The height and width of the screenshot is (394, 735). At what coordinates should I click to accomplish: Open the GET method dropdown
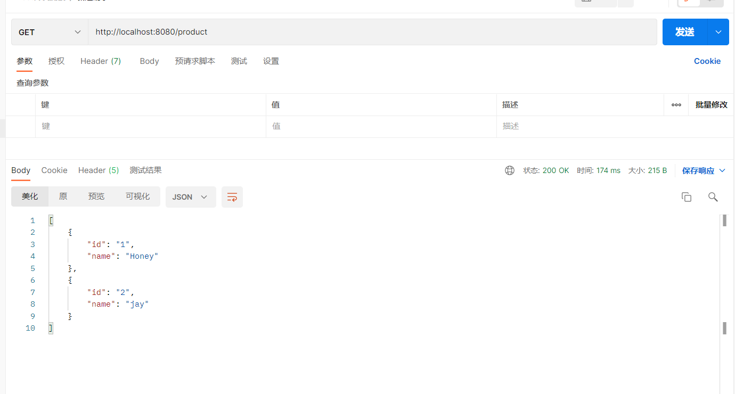[x=50, y=32]
